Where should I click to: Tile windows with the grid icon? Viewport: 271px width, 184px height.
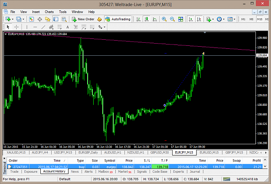pos(181,19)
